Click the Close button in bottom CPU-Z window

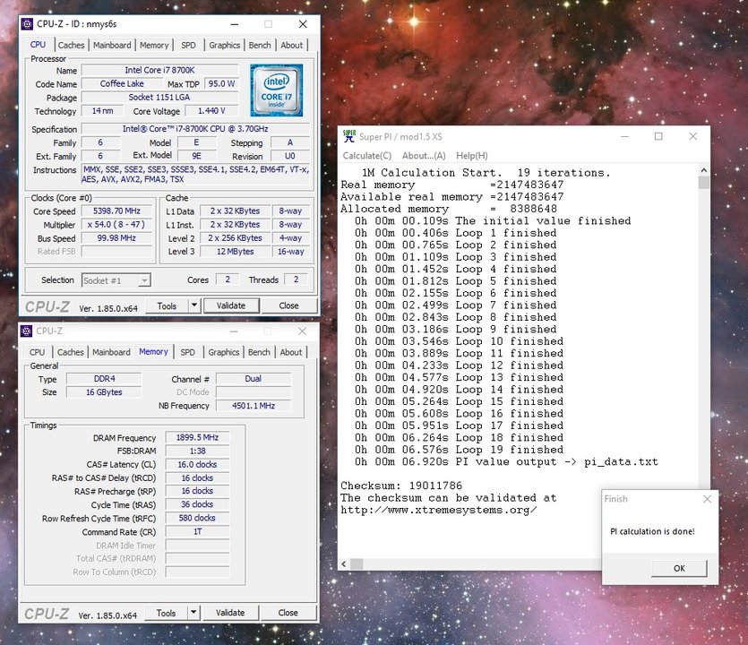click(x=288, y=613)
